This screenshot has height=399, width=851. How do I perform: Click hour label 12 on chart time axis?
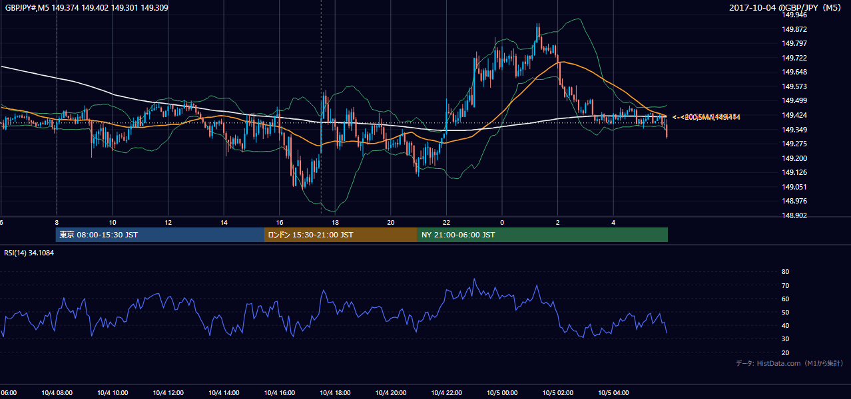point(168,222)
